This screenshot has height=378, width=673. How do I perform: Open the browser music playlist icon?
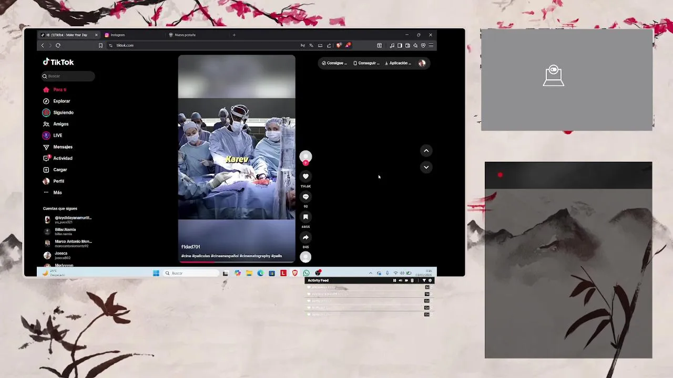coord(392,46)
